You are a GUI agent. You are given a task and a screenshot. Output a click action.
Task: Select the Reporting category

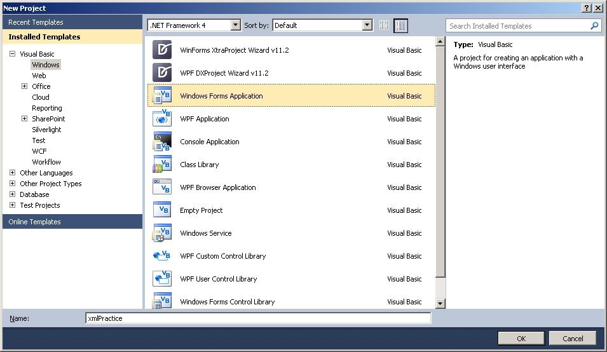(47, 108)
